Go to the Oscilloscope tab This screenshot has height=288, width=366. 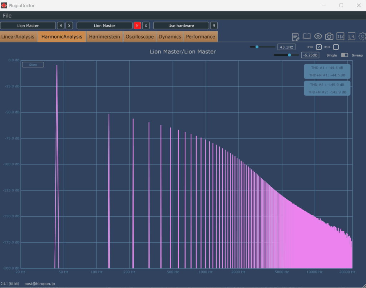tap(140, 37)
